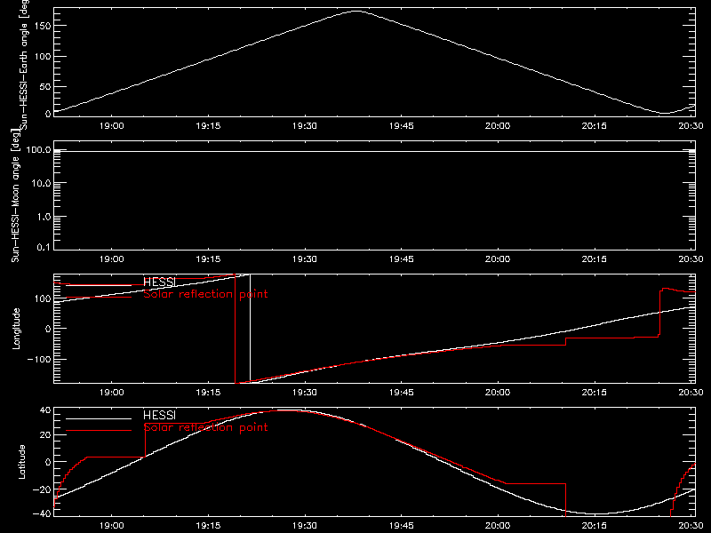Click the -100 tick on Longitude axis
Image resolution: width=711 pixels, height=533 pixels.
pos(39,359)
